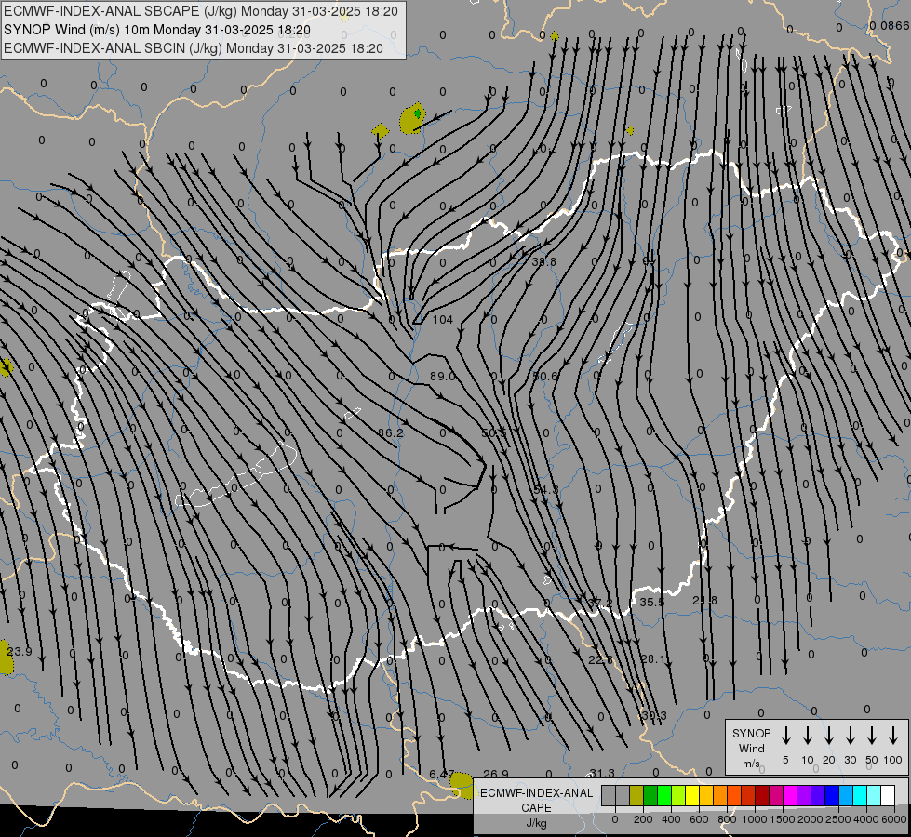The width and height of the screenshot is (911, 837).
Task: Choose the light cyan swatch beside white
Action: click(x=874, y=796)
